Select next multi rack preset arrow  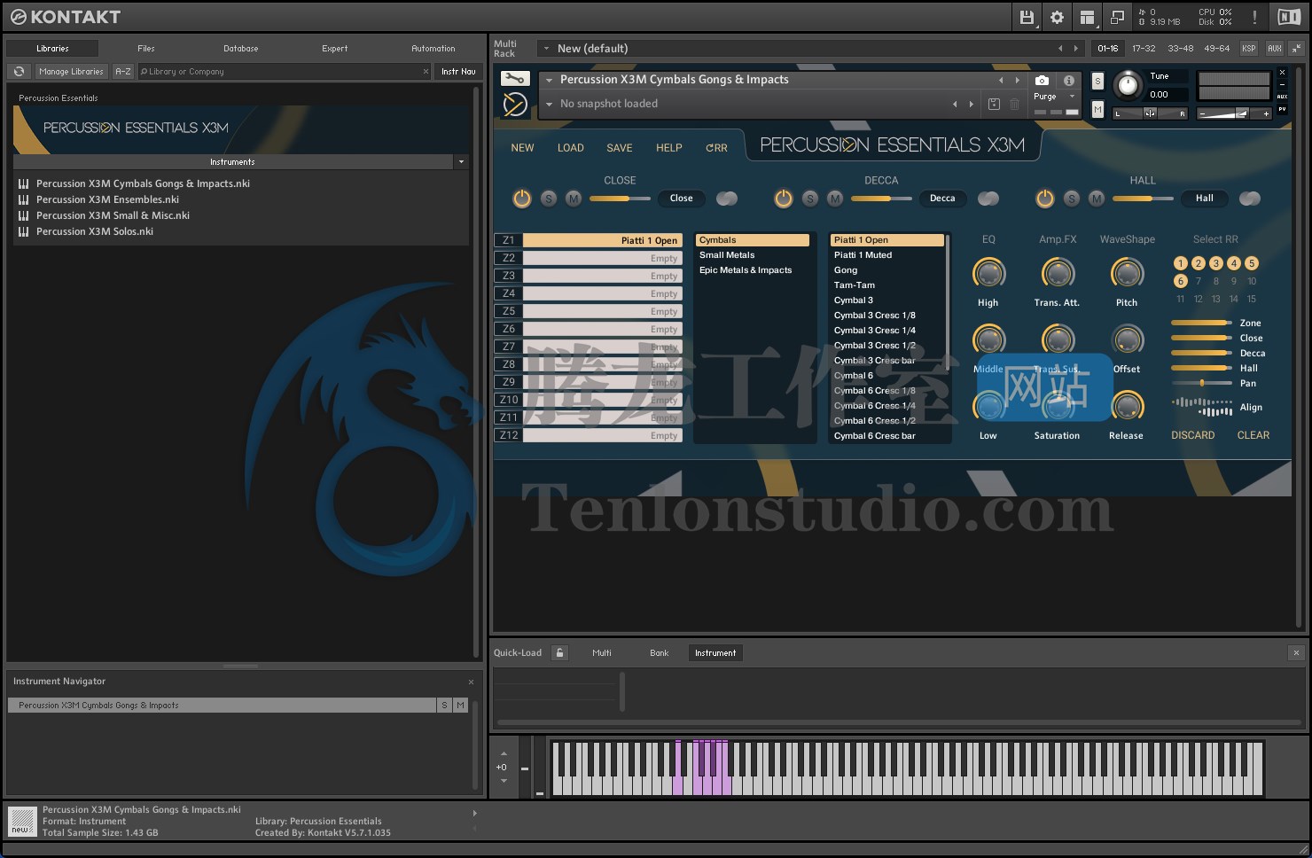[1076, 49]
